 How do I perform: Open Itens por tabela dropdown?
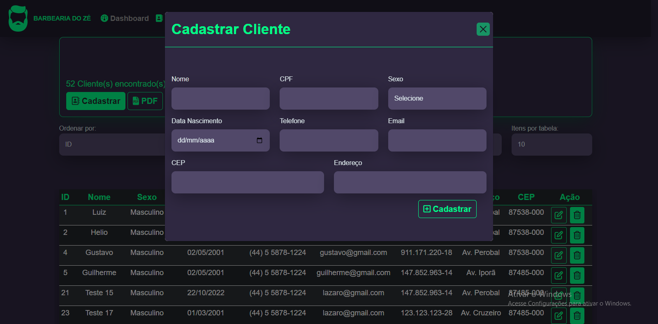[551, 145]
